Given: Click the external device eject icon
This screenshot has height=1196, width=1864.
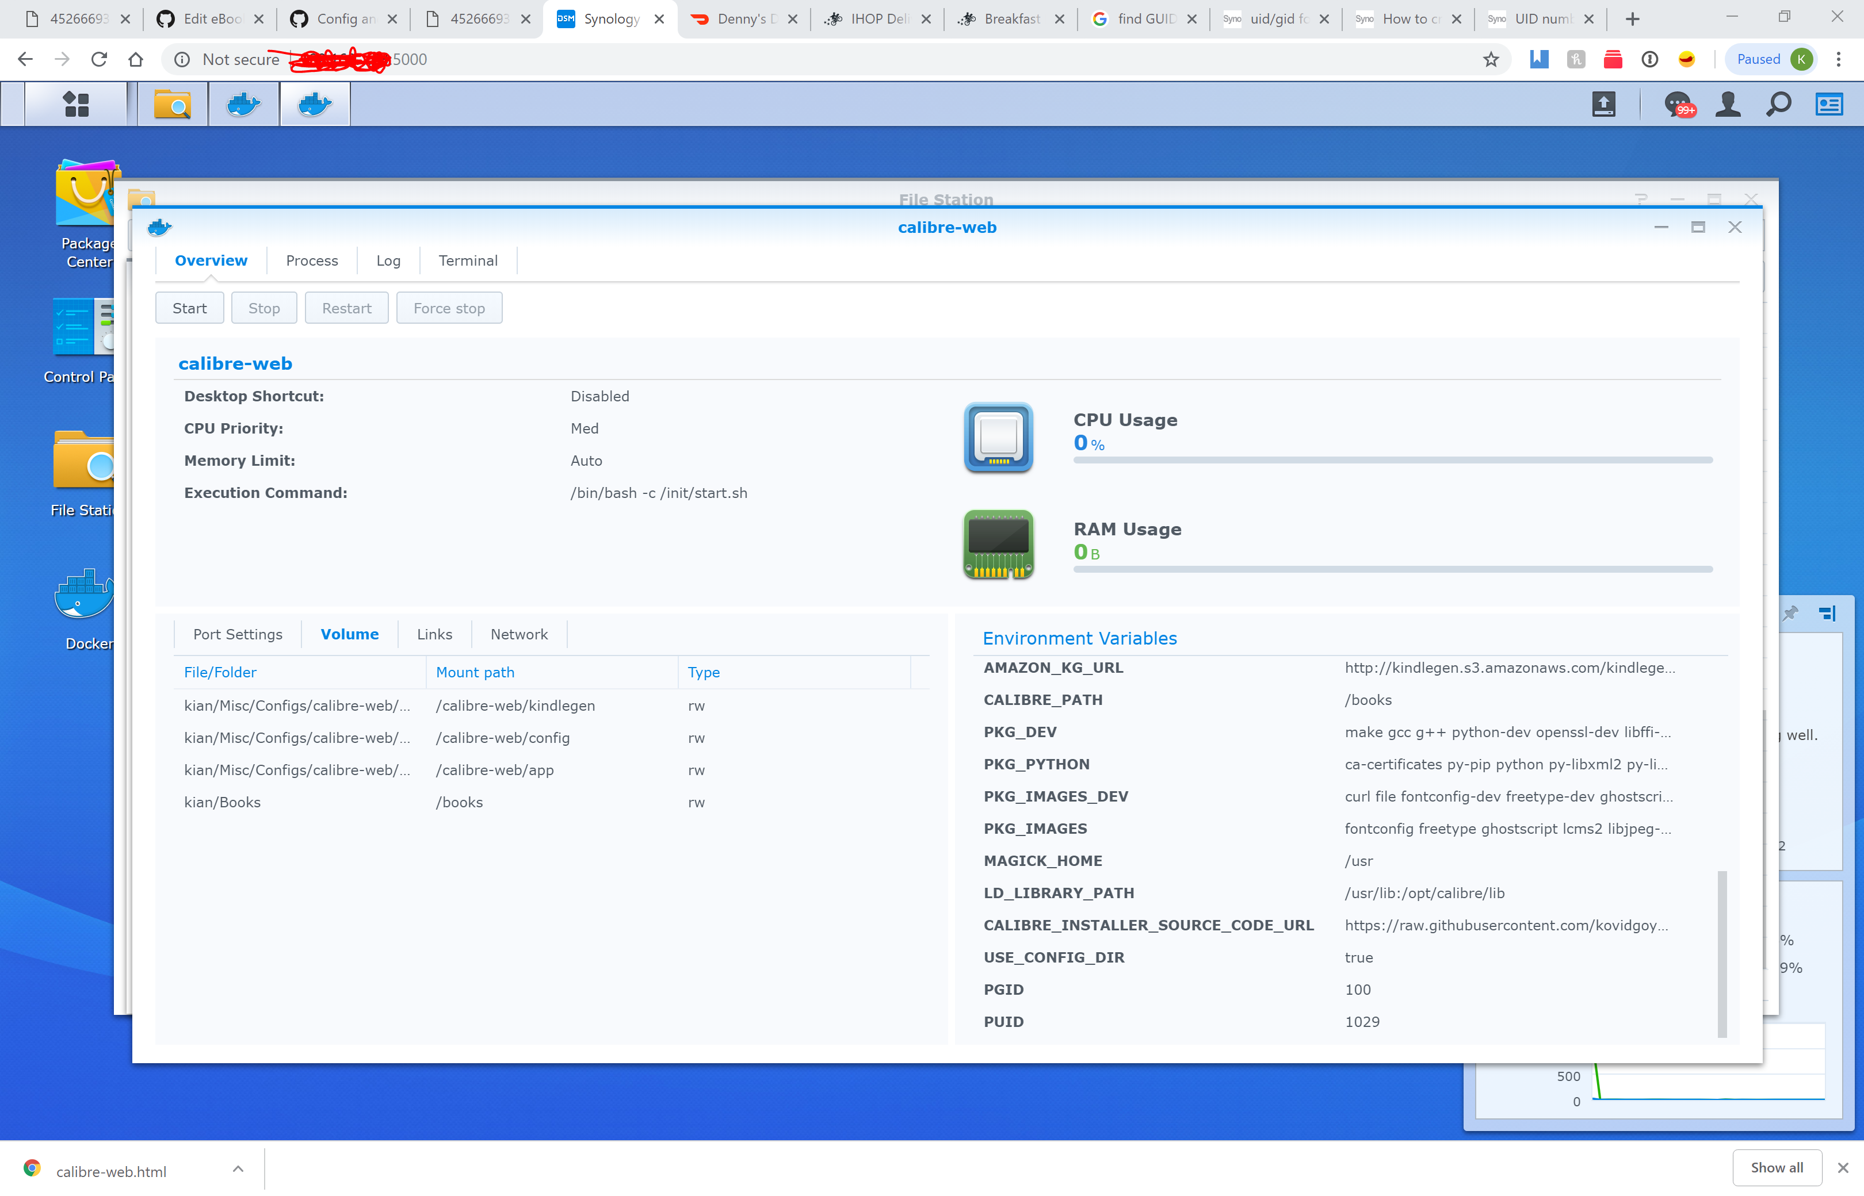Looking at the screenshot, I should (x=1604, y=103).
